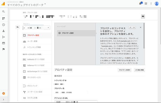This screenshot has width=161, height=103.
Task: Click the .js tracking info icon
Action: [24, 47]
